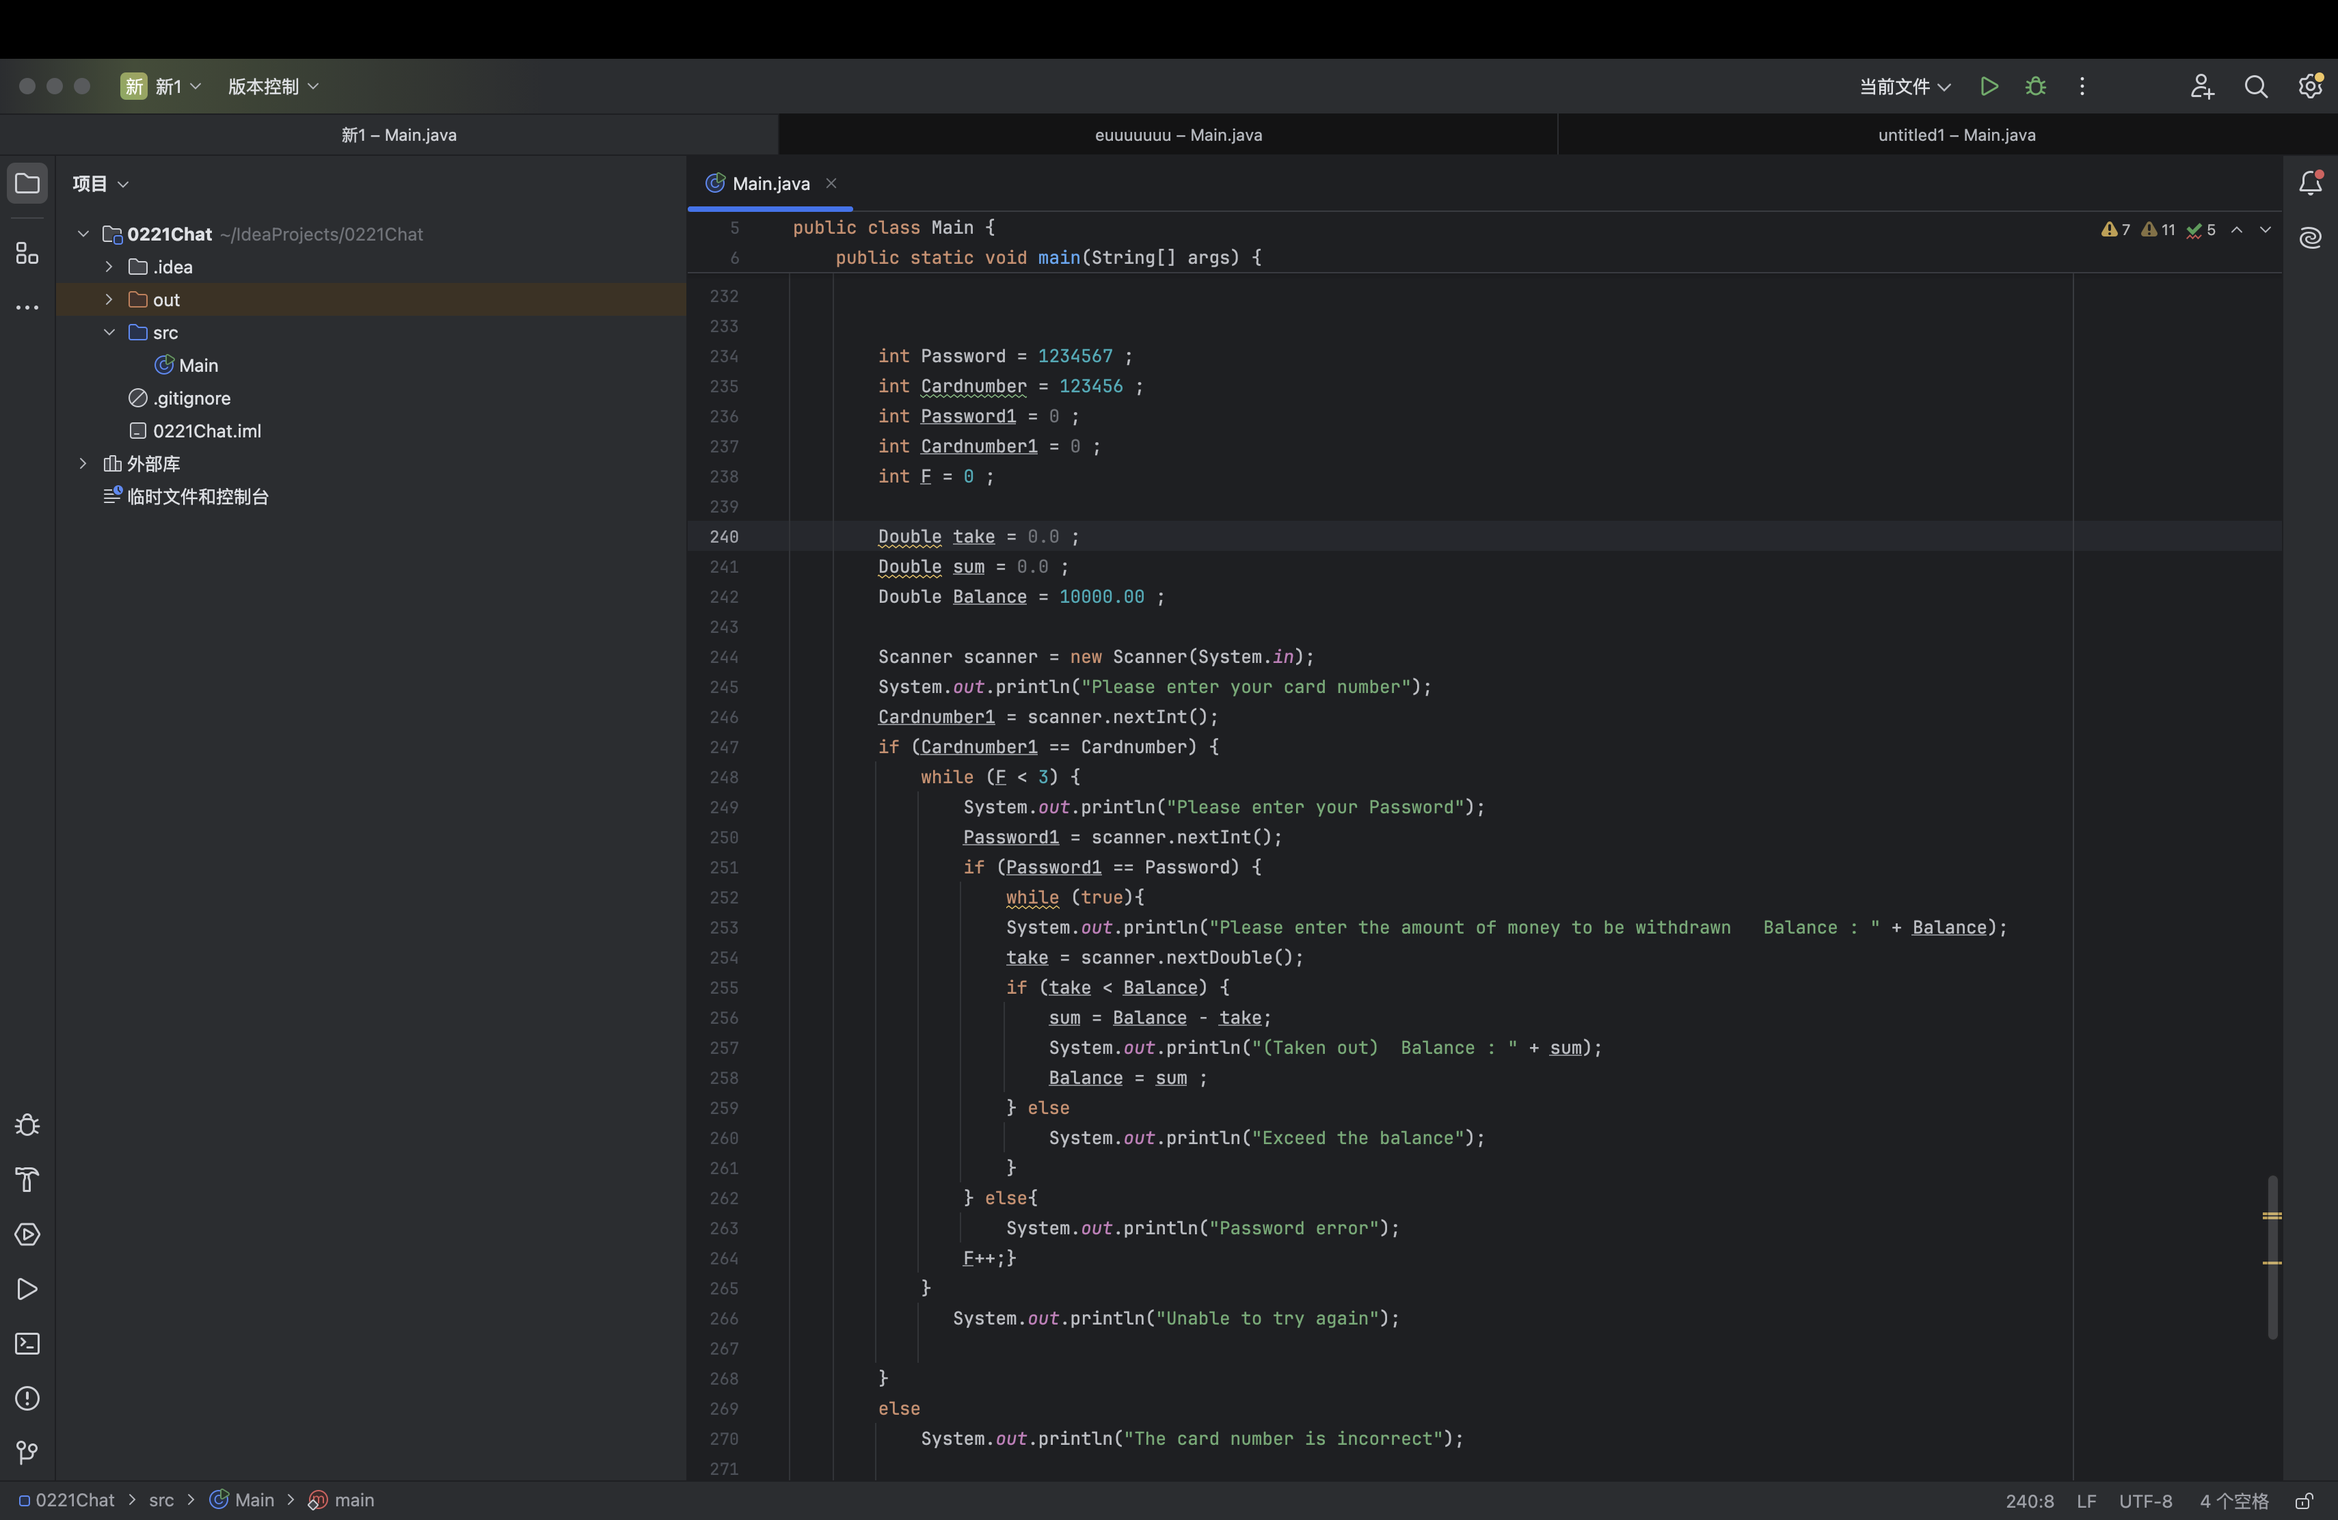Run the current file with the Run button
The height and width of the screenshot is (1520, 2338).
1989,86
